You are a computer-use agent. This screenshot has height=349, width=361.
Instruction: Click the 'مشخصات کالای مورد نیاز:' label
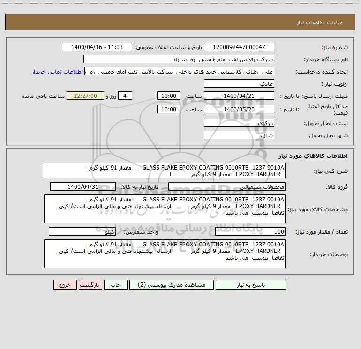[318, 209]
